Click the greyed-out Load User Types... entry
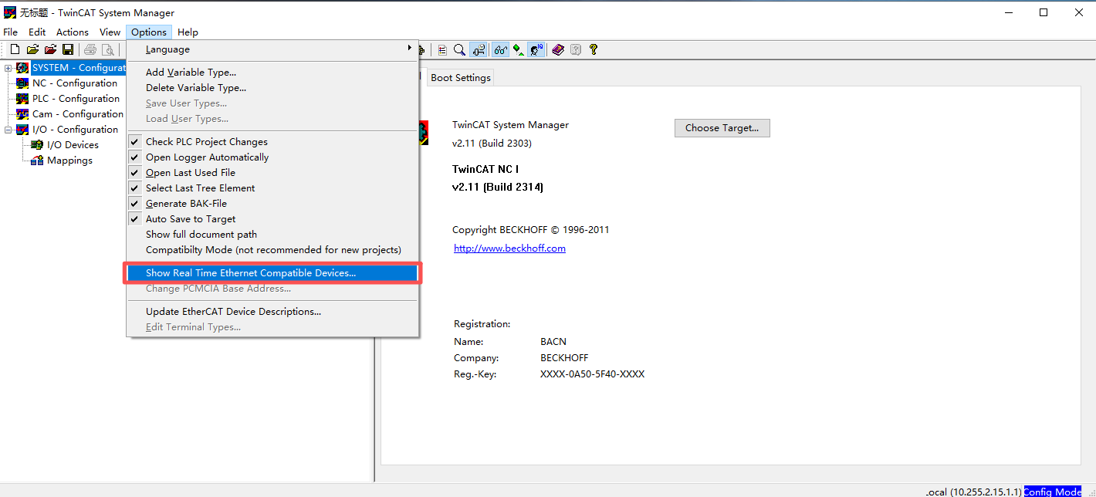This screenshot has height=497, width=1096. 272,119
